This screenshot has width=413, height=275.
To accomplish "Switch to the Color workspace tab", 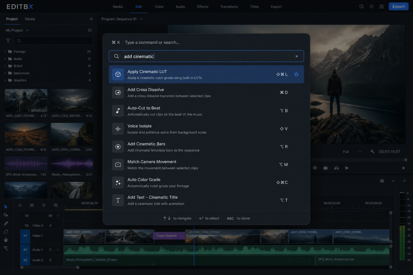I will [159, 7].
